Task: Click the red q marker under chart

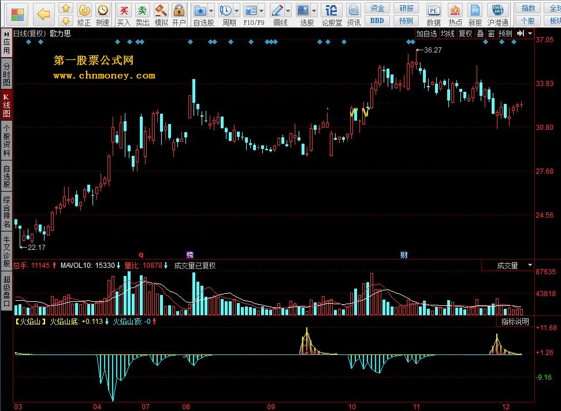Action: pyautogui.click(x=141, y=255)
